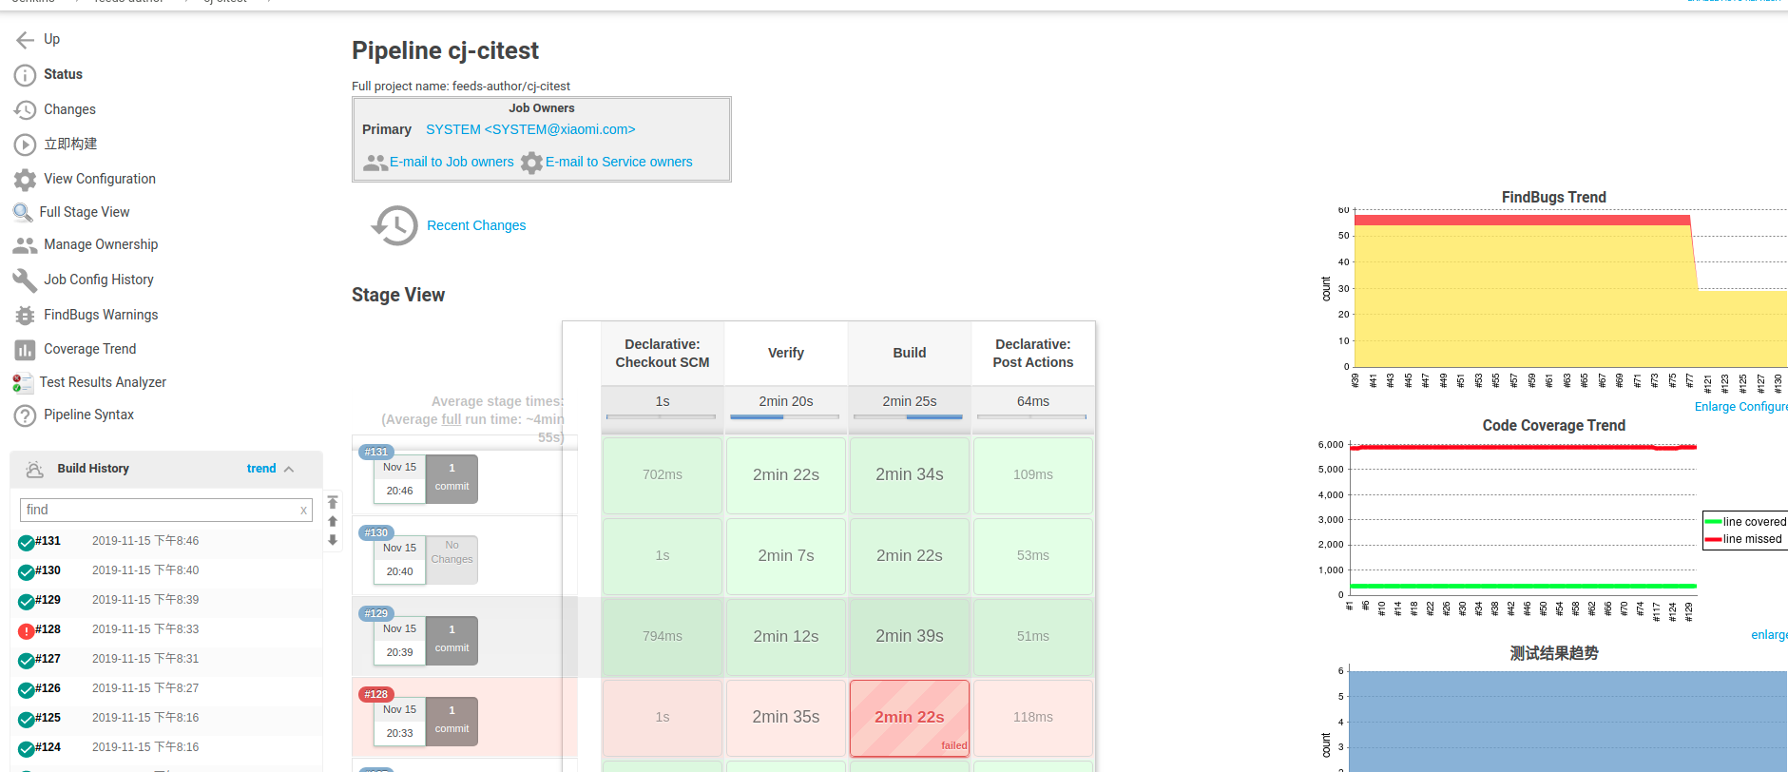Click page-up arrow in build history

coord(333,521)
